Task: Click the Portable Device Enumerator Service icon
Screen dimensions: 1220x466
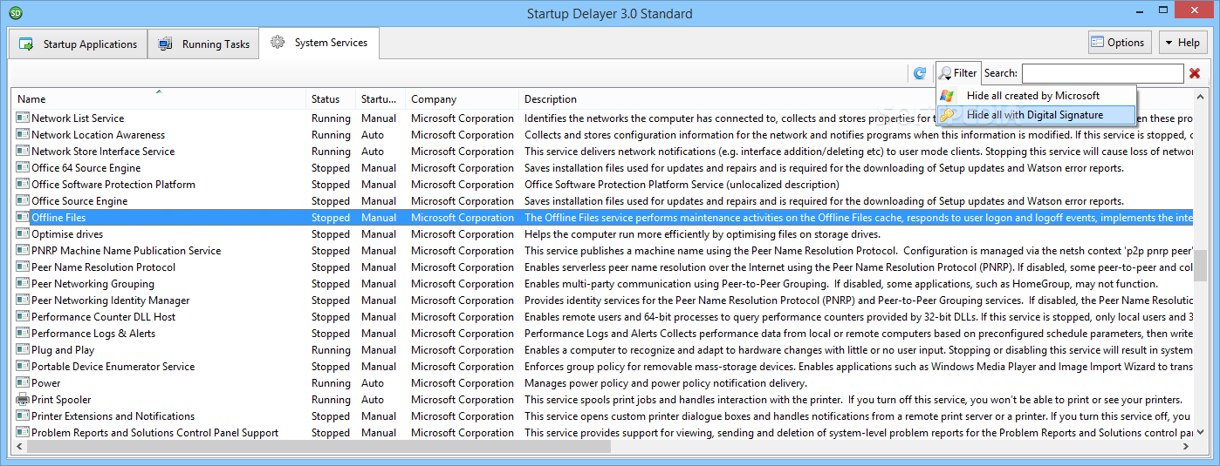Action: [x=23, y=366]
